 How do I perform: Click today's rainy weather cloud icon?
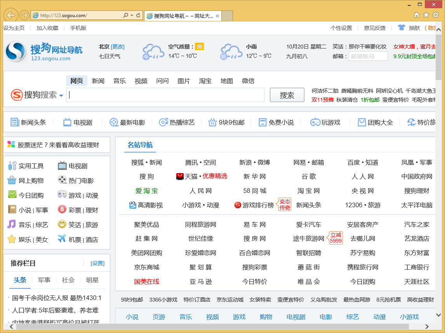[153, 52]
